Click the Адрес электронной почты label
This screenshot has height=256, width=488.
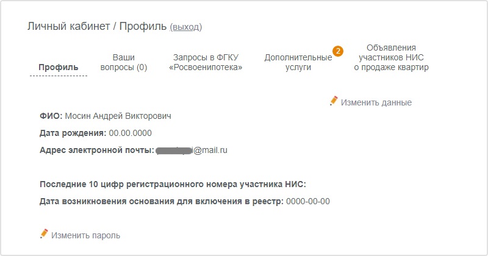97,150
